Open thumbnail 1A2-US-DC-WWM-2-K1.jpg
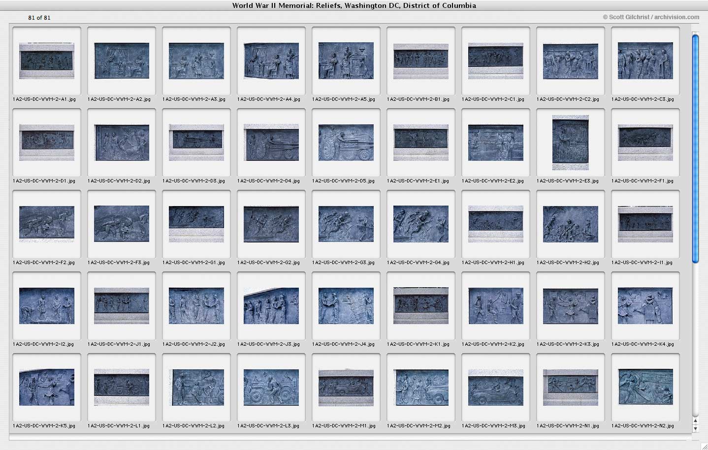Viewport: 708px width, 450px height. click(x=421, y=306)
